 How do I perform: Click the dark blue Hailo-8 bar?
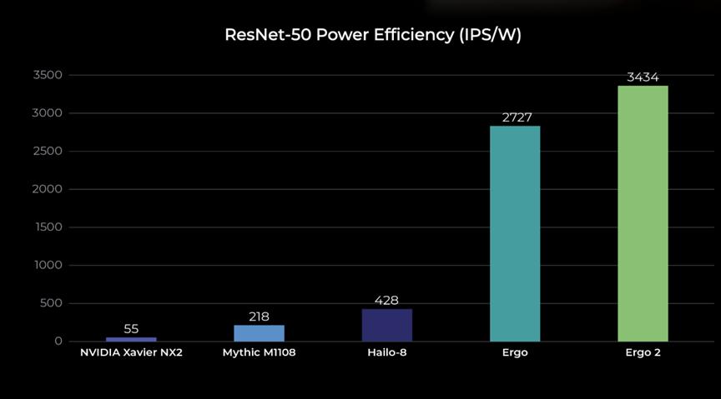pos(387,325)
